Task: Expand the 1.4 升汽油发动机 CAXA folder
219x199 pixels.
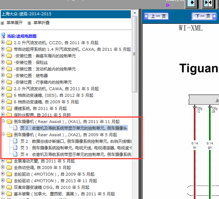Action: tap(3, 49)
